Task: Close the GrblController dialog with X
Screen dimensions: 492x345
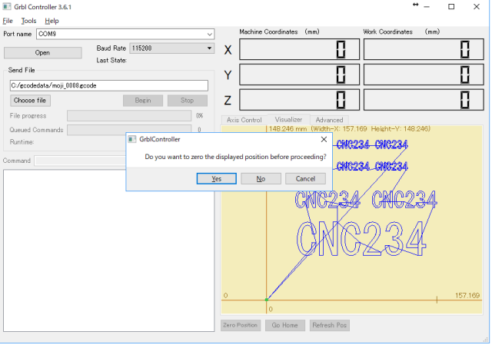Action: coord(324,139)
